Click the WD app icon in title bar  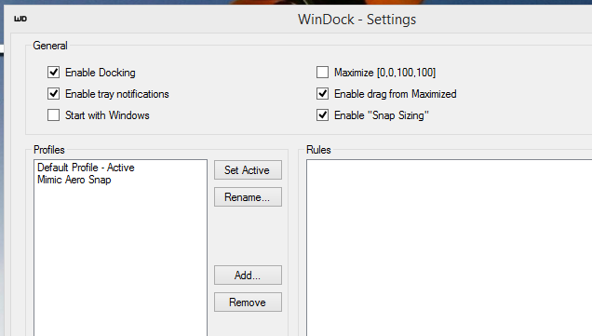point(20,19)
